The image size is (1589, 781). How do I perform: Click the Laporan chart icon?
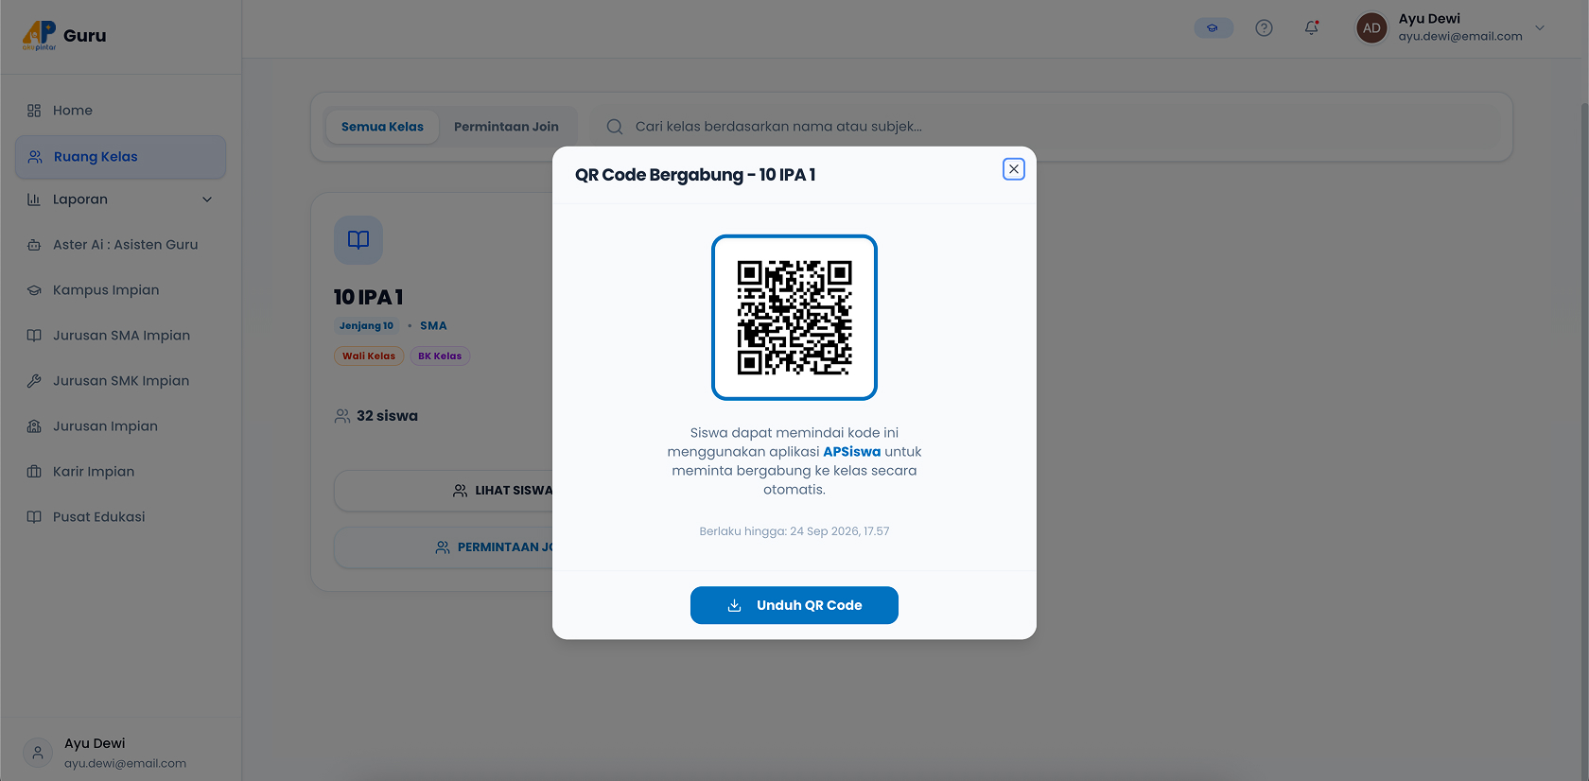[34, 200]
